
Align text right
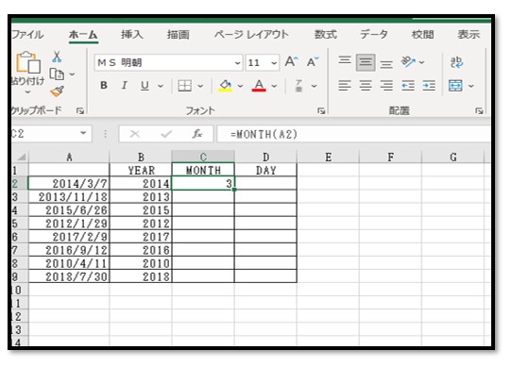(x=386, y=86)
